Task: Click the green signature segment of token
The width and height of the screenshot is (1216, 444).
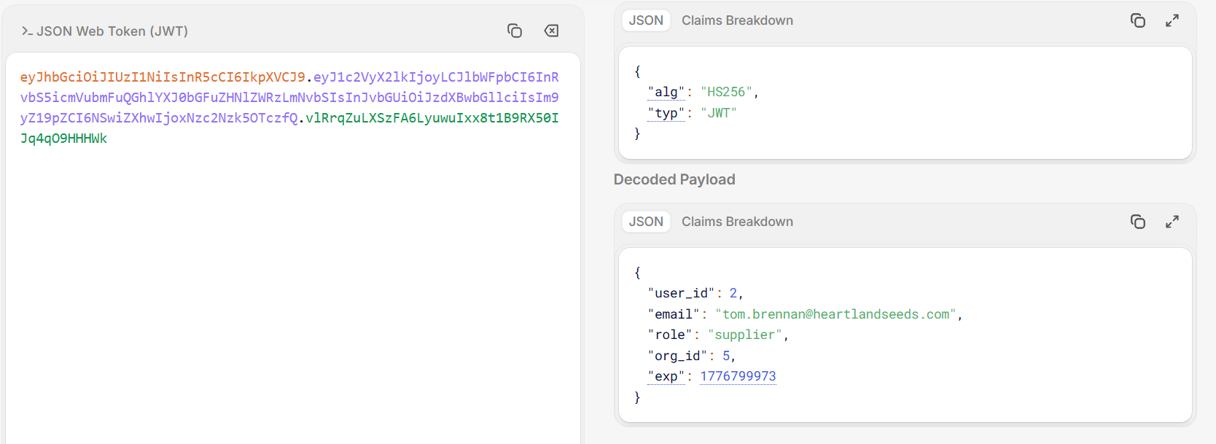Action: [430, 118]
